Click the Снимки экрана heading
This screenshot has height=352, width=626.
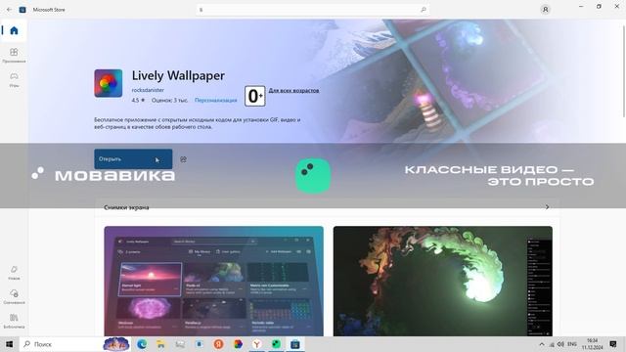(126, 207)
